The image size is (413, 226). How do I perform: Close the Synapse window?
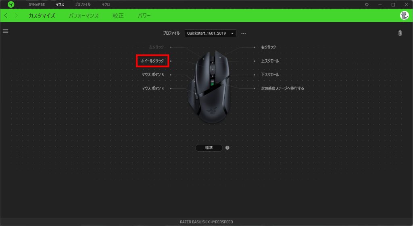click(406, 4)
